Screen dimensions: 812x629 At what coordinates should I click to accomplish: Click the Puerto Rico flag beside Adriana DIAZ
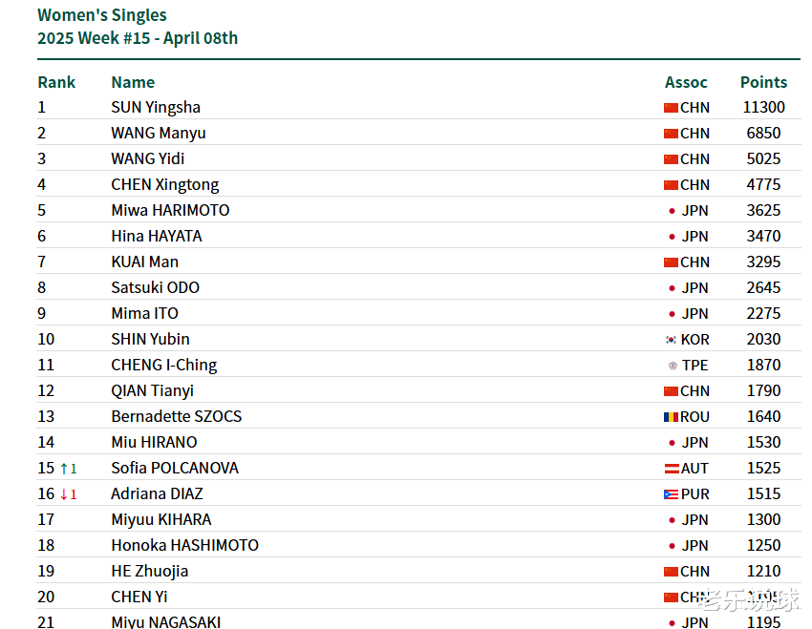coord(671,494)
